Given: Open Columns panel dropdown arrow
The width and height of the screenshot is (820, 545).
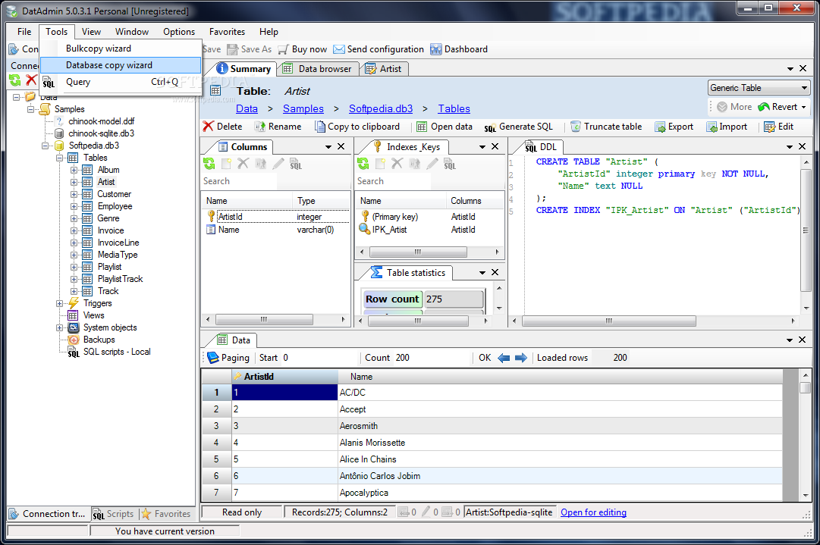Looking at the screenshot, I should (x=328, y=147).
